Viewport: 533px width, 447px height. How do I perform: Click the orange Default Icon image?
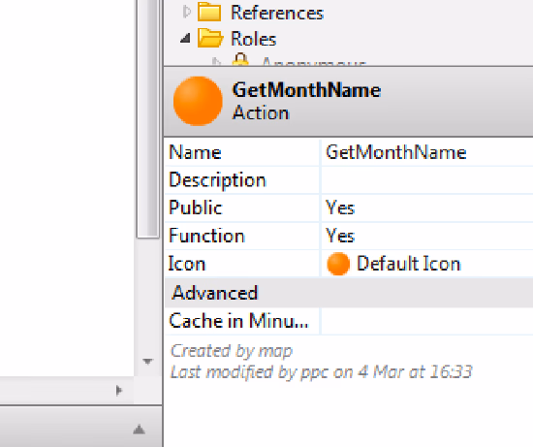(338, 264)
